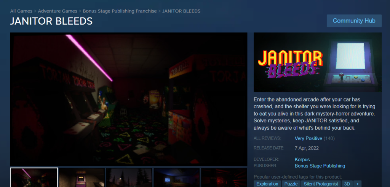
Task: Click the Janitor Bleeds header capsule image
Action: [x=318, y=62]
